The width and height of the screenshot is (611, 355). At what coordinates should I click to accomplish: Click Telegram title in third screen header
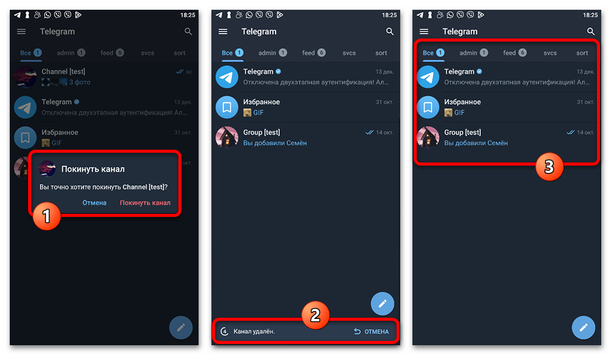(460, 32)
